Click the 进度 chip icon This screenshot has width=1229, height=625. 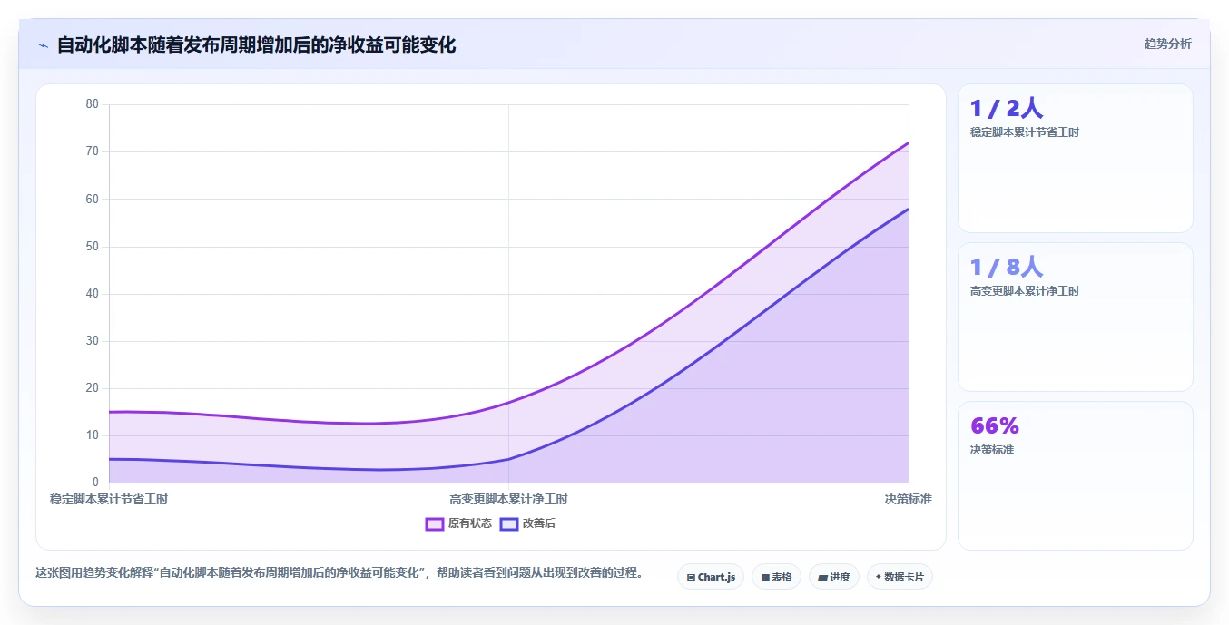point(822,577)
